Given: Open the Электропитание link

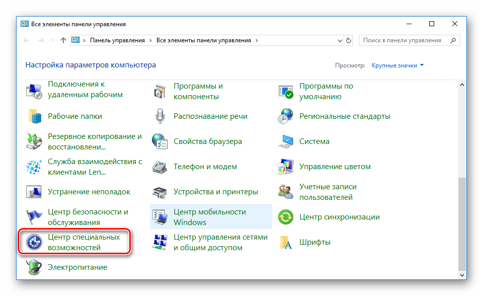Looking at the screenshot, I should 77,267.
